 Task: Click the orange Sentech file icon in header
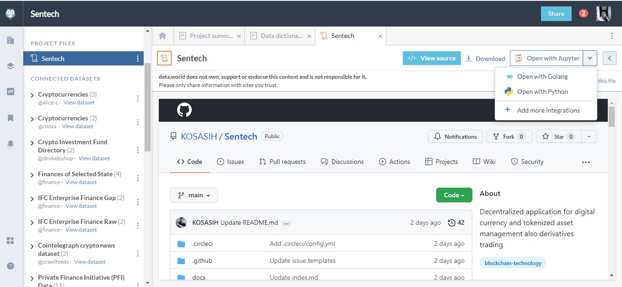click(164, 58)
